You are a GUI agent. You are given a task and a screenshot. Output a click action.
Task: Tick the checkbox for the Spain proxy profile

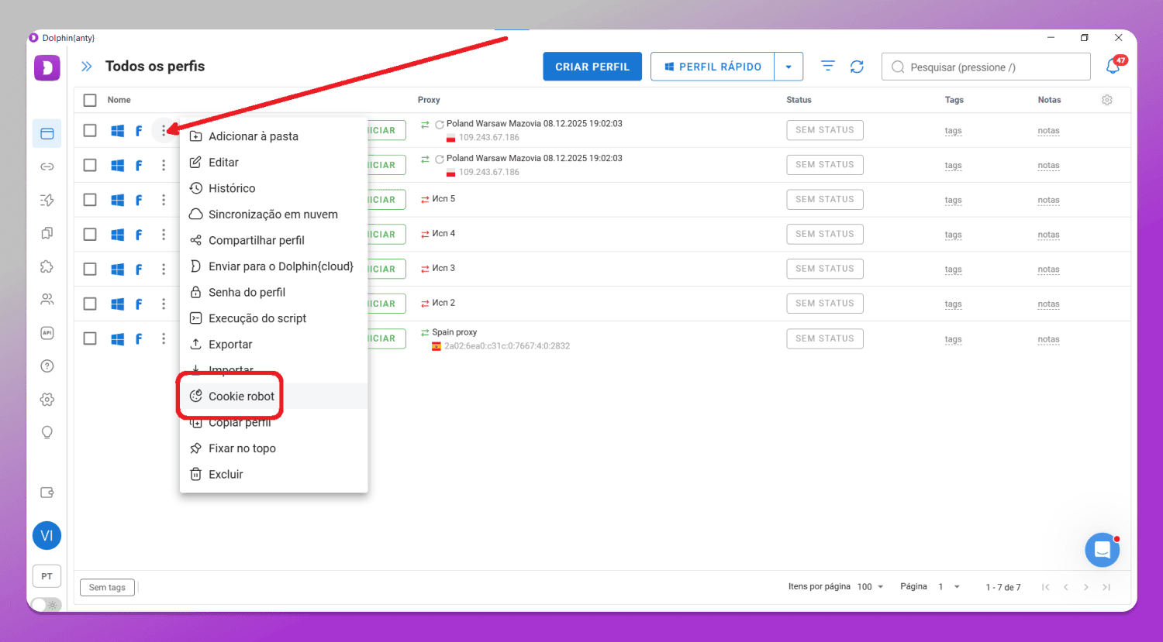click(90, 338)
